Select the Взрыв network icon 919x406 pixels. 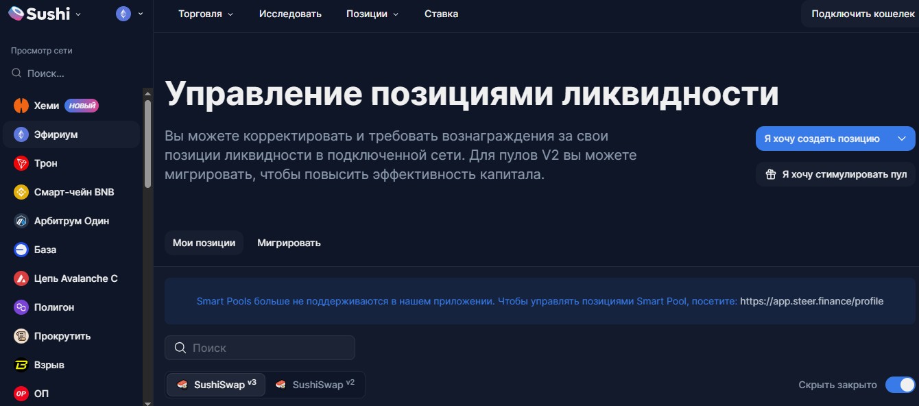click(21, 365)
